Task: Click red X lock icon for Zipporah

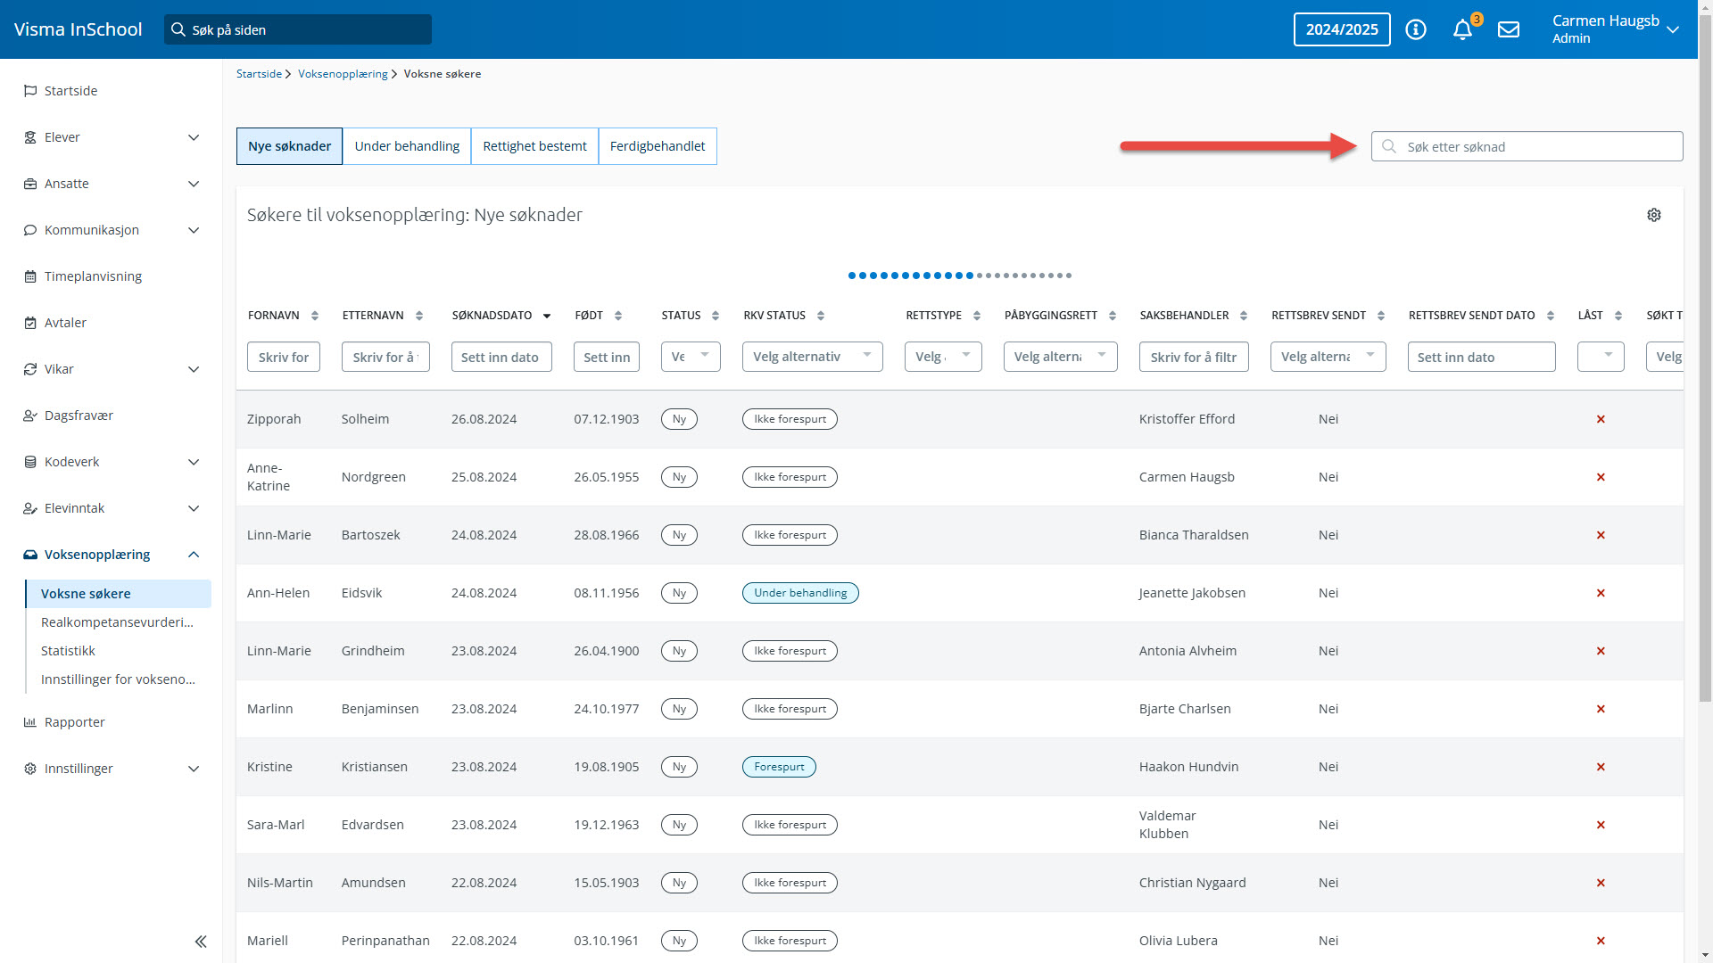Action: click(x=1601, y=419)
